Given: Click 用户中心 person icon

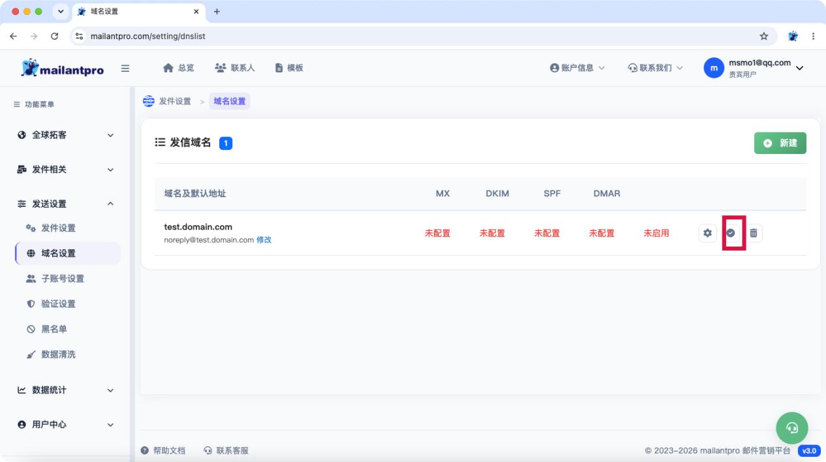Looking at the screenshot, I should coord(22,425).
